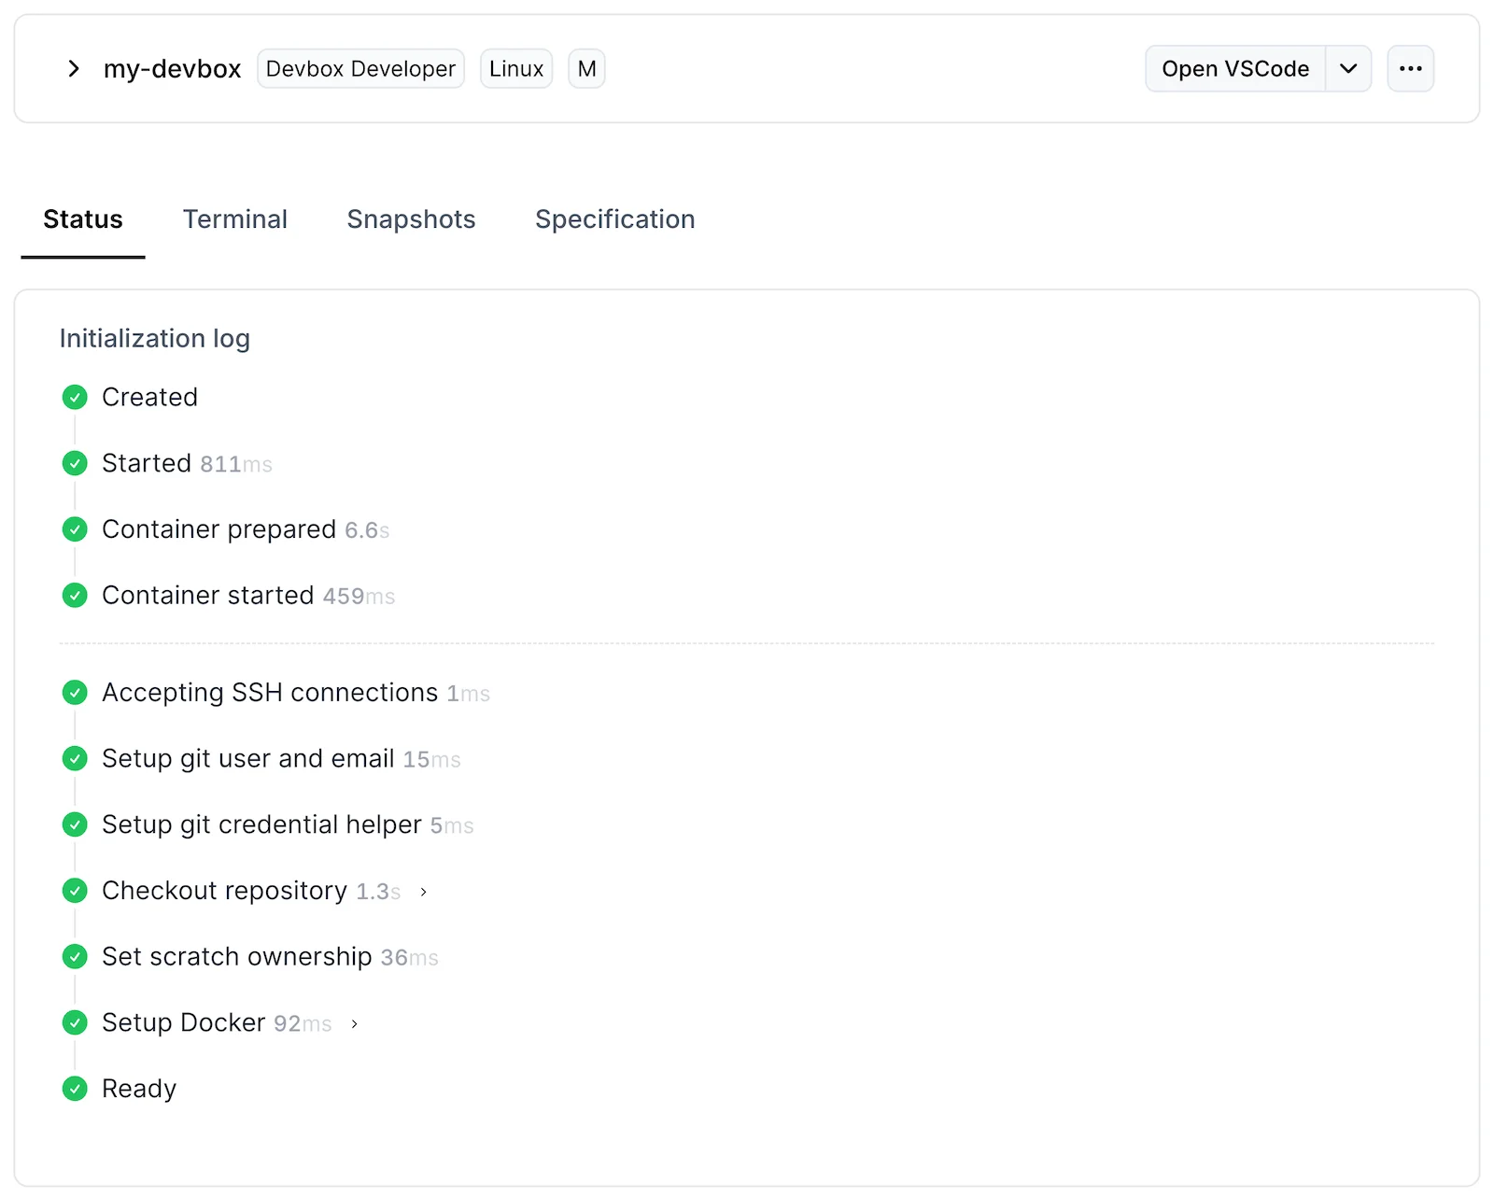Open the dropdown next to Open VSCode

pos(1348,69)
